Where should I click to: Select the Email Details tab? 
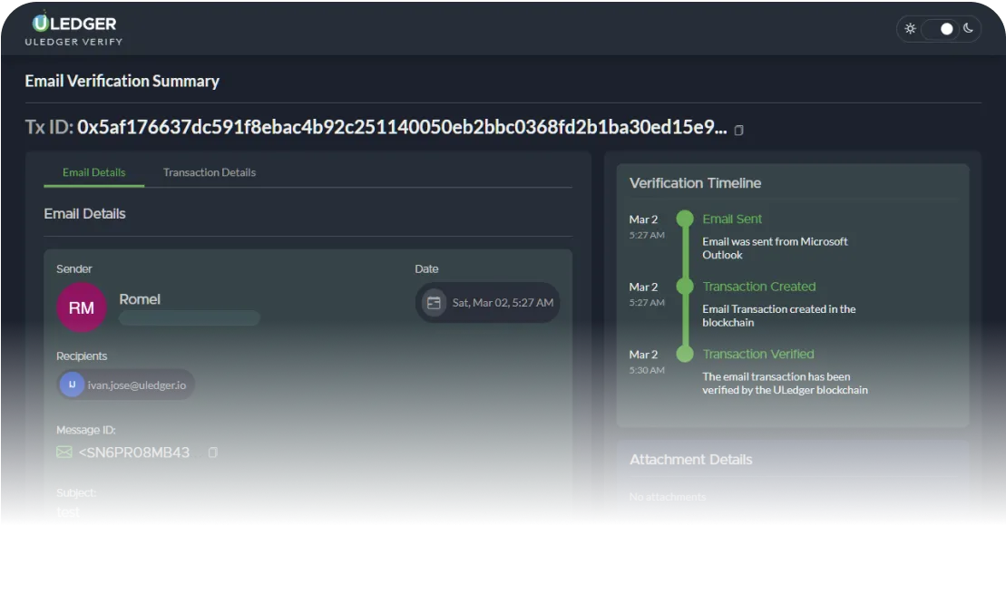click(93, 172)
